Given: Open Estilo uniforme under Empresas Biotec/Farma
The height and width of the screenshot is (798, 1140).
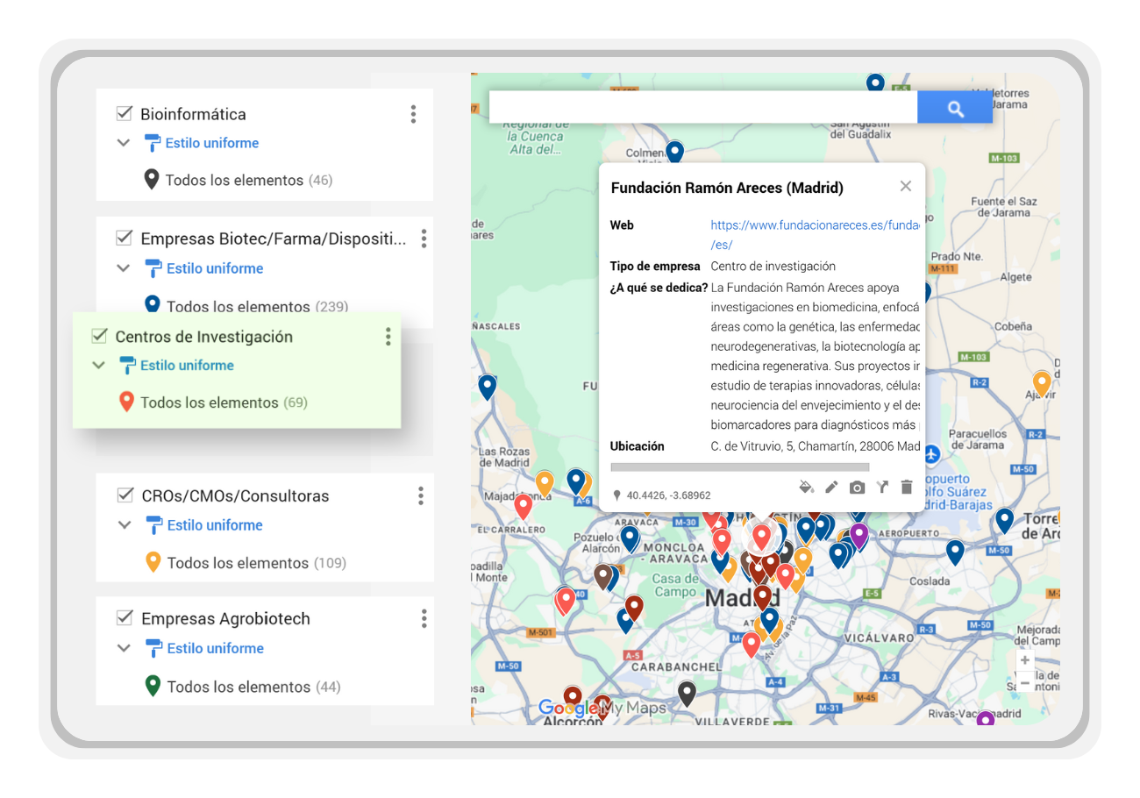Looking at the screenshot, I should point(215,268).
